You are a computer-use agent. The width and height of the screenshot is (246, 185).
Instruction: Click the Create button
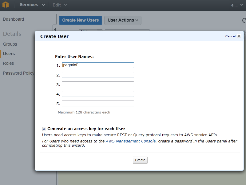[140, 160]
